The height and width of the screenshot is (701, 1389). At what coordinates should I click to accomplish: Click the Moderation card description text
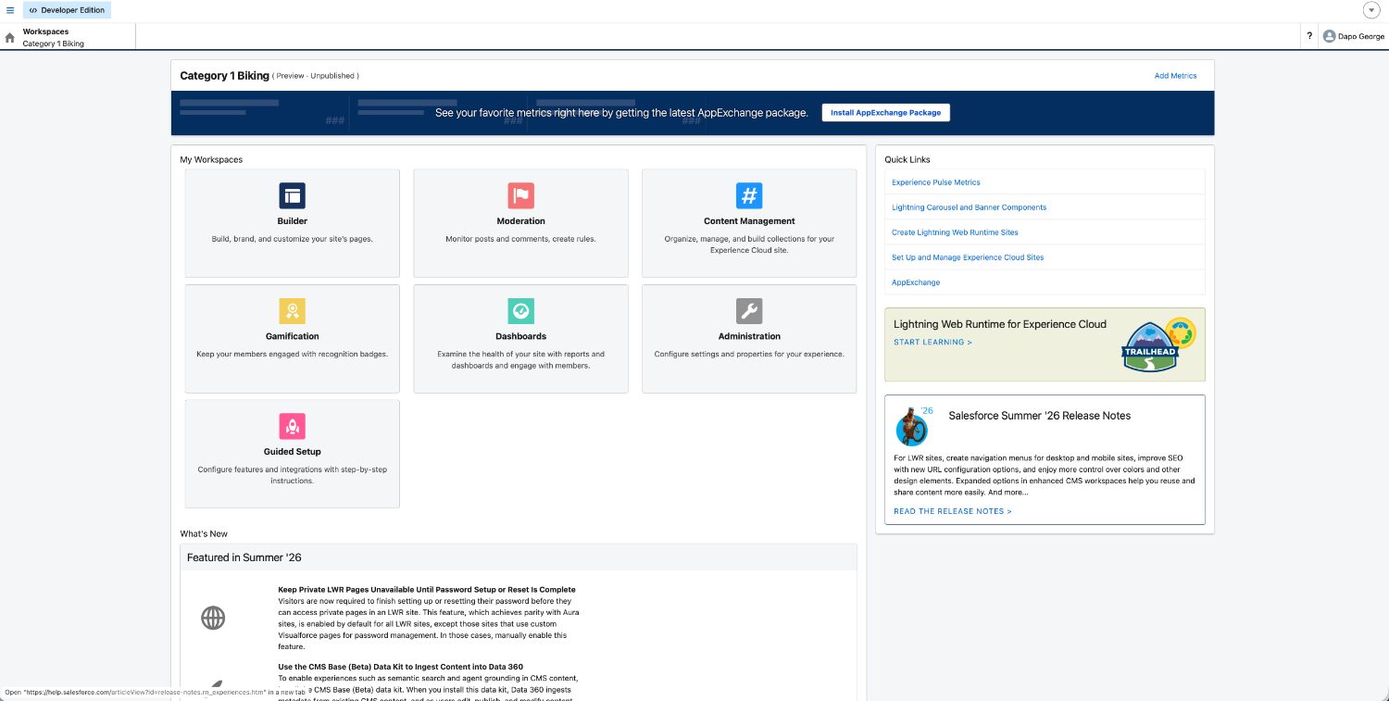520,239
